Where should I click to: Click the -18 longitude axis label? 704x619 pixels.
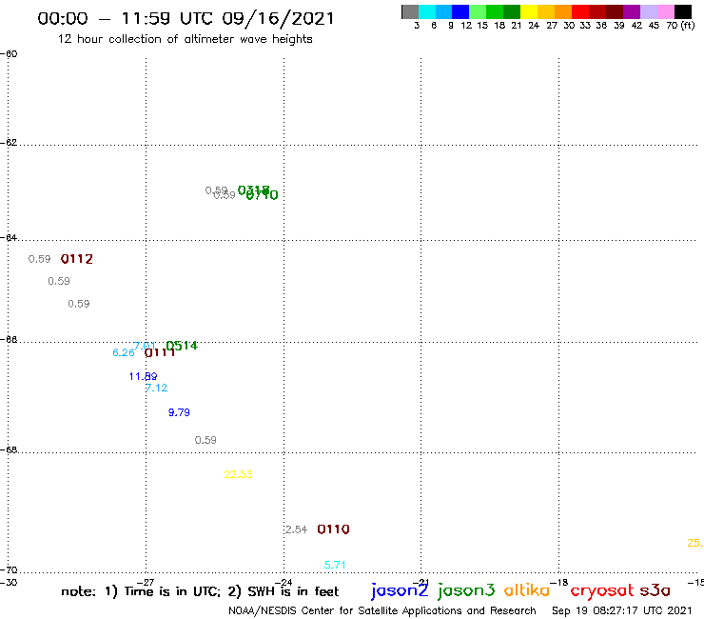tap(559, 583)
